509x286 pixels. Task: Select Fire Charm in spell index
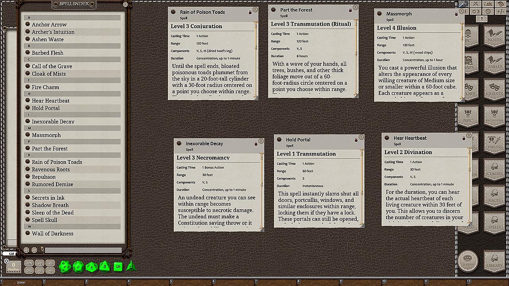(45, 87)
